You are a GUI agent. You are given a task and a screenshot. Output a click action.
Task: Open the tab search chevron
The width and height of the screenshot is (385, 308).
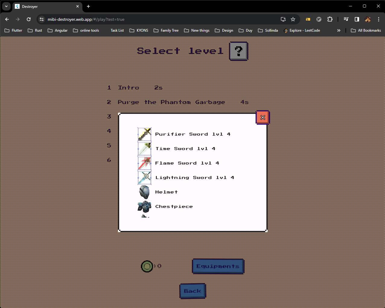tap(6, 6)
